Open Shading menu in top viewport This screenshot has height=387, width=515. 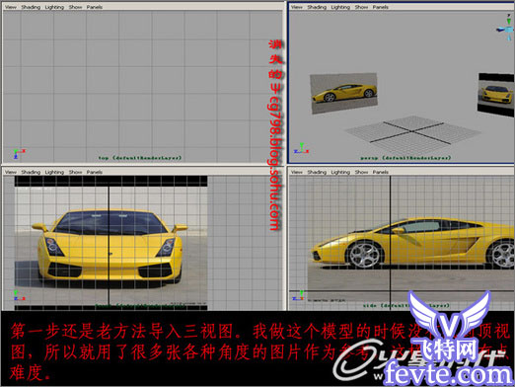(31, 7)
